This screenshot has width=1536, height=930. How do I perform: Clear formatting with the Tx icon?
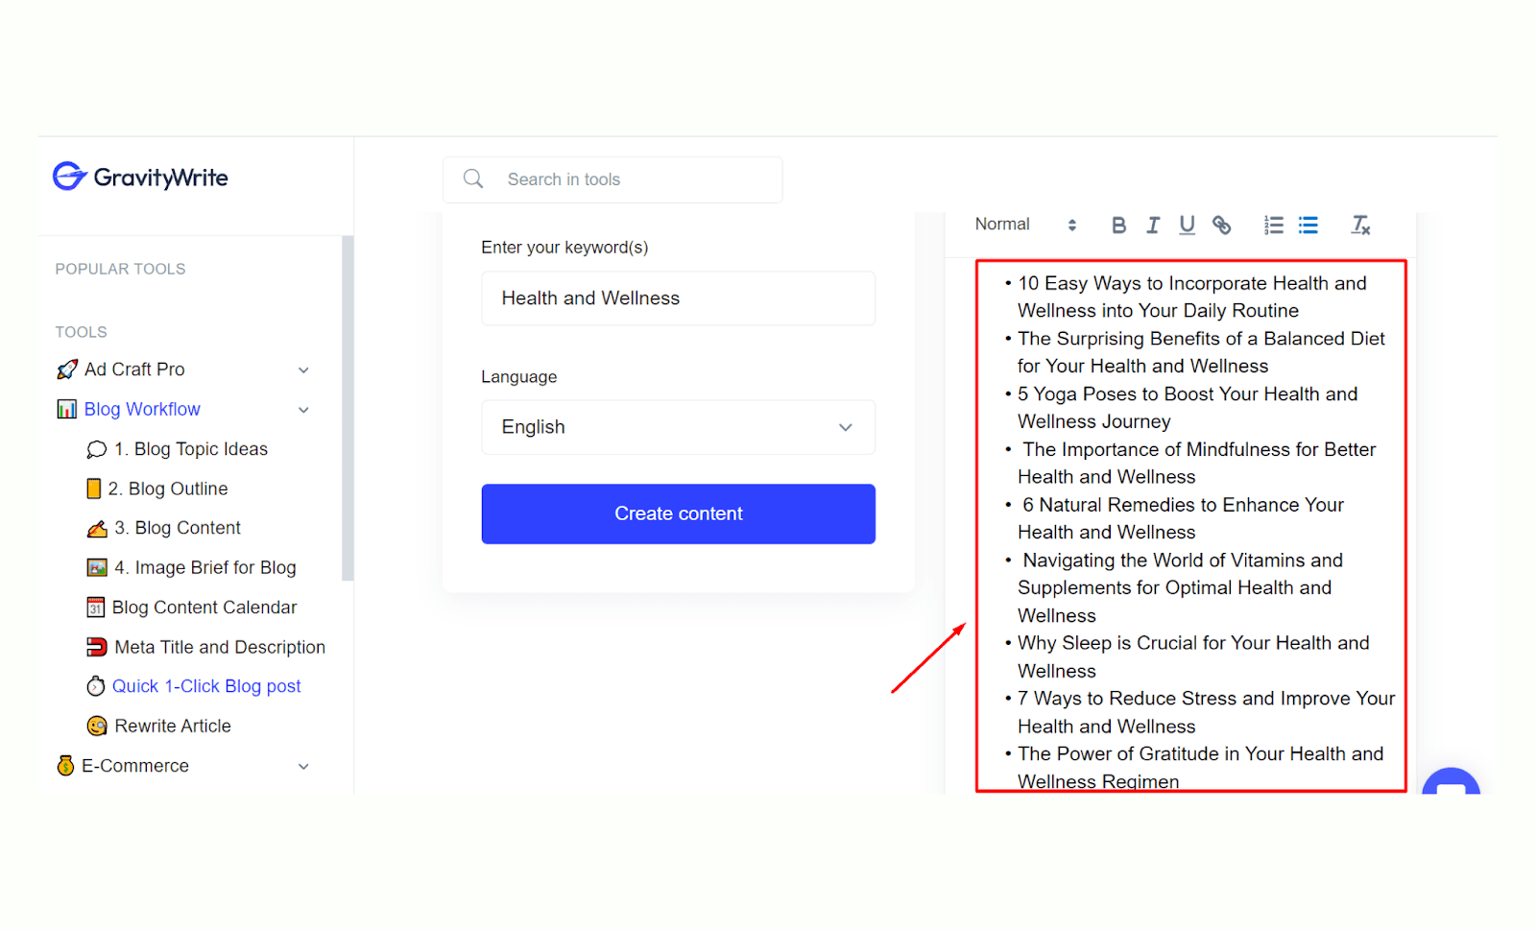(1360, 225)
